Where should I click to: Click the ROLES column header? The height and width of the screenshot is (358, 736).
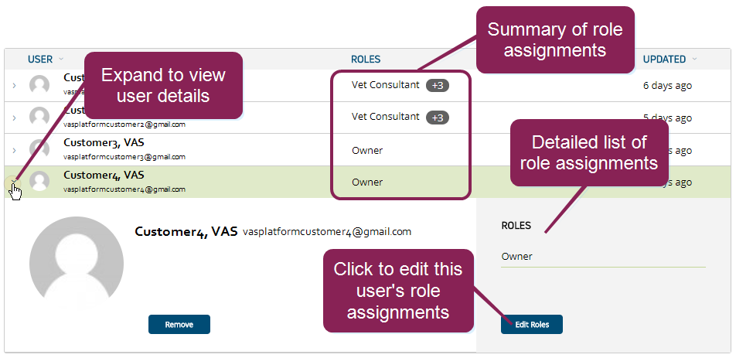[x=366, y=59]
